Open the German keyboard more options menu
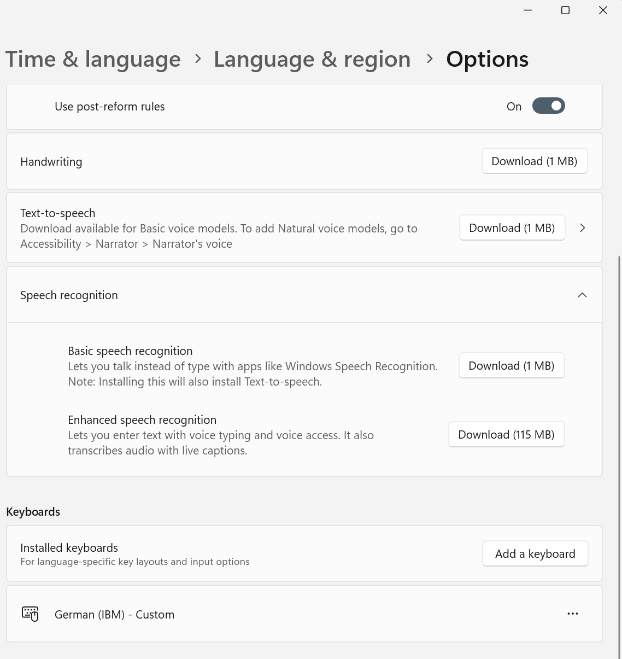Viewport: 622px width, 659px height. 572,614
